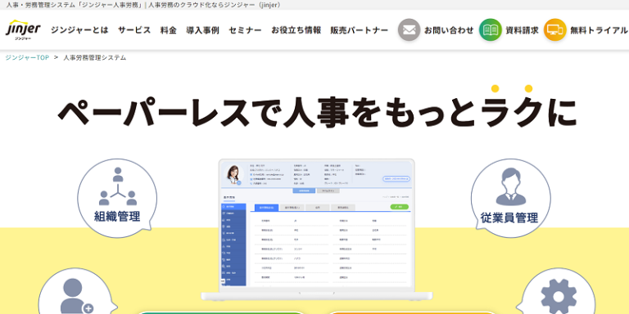
Task: Click the jinjer logo
Action: [23, 30]
